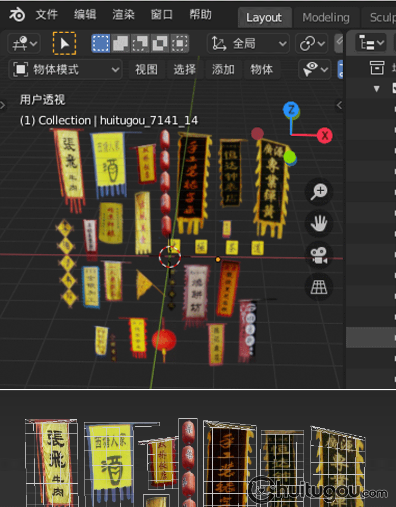The height and width of the screenshot is (507, 396).
Task: Open the editor type dropdown in the outliner
Action: 371,43
